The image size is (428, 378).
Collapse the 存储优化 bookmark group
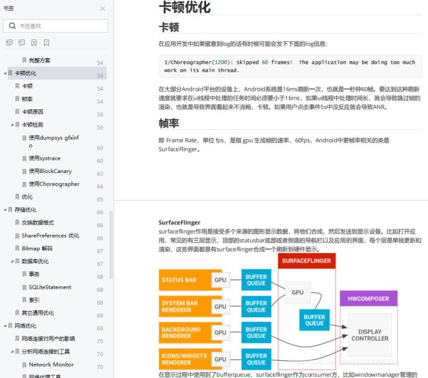coord(5,210)
